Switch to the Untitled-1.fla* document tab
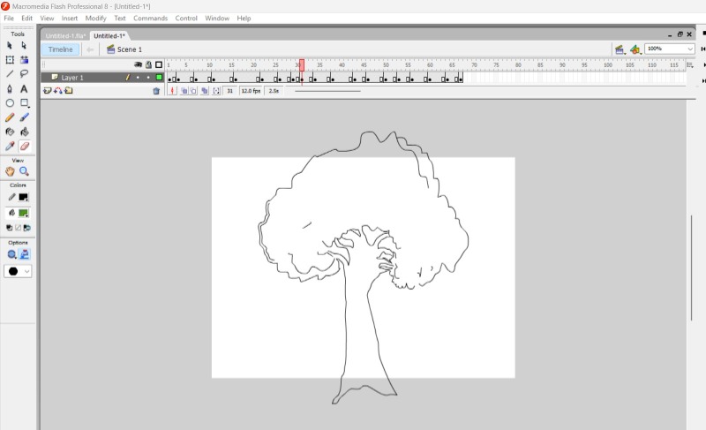Image resolution: width=706 pixels, height=430 pixels. (x=64, y=35)
